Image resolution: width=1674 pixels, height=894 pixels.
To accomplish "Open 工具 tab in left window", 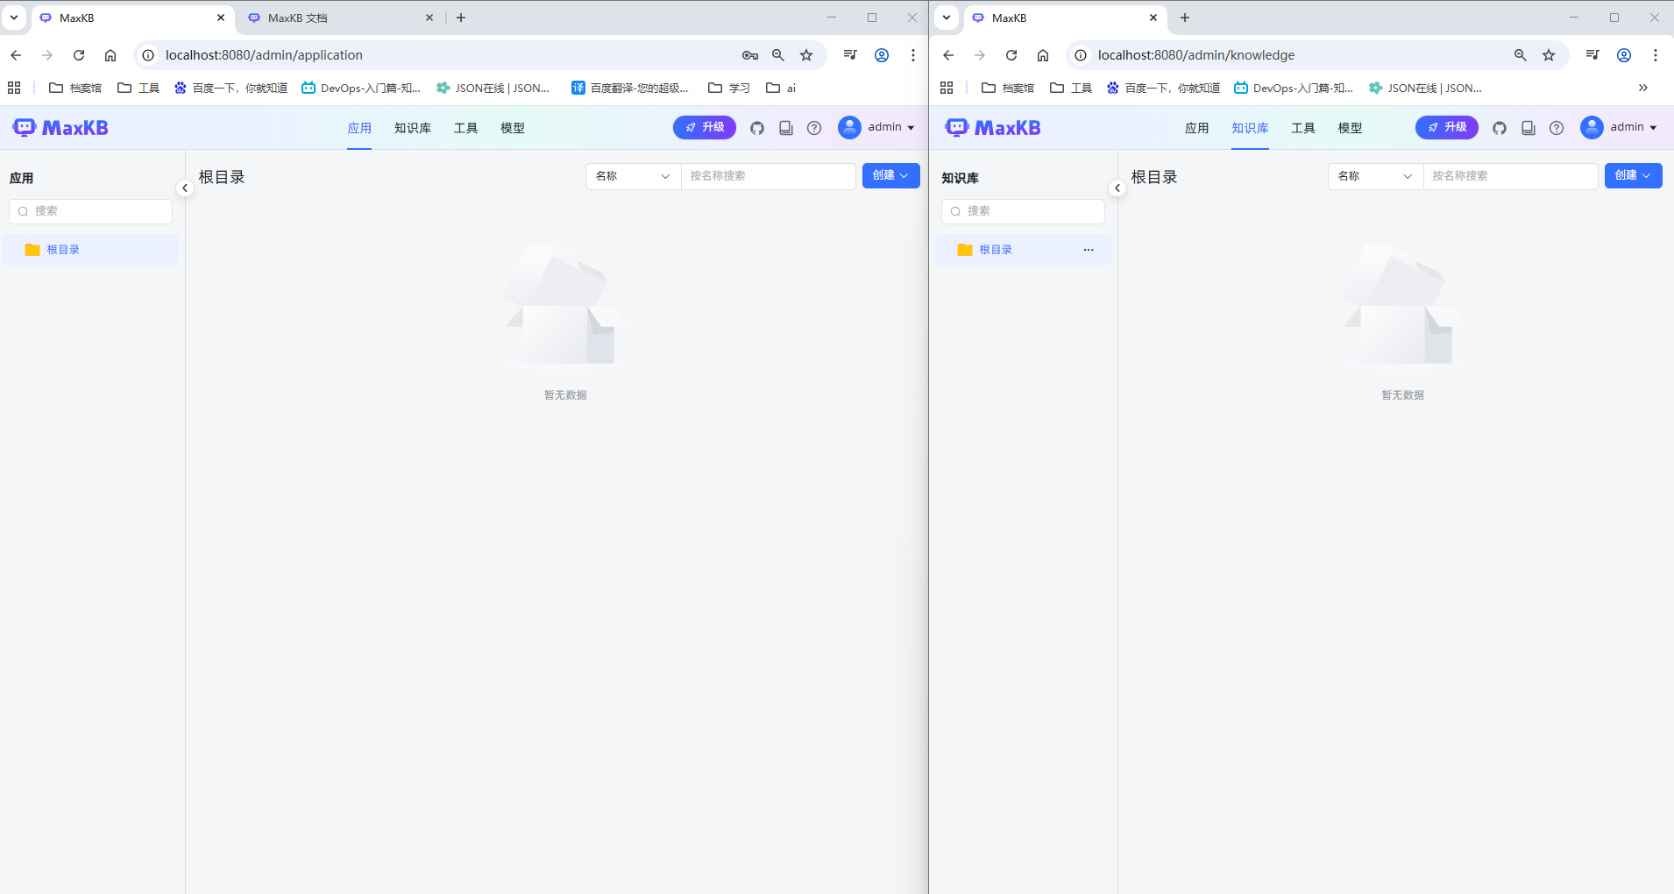I will click(465, 128).
